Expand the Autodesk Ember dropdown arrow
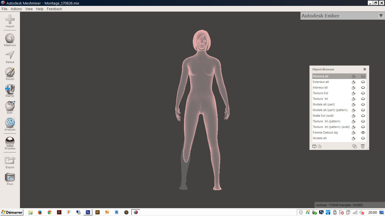 pyautogui.click(x=381, y=16)
